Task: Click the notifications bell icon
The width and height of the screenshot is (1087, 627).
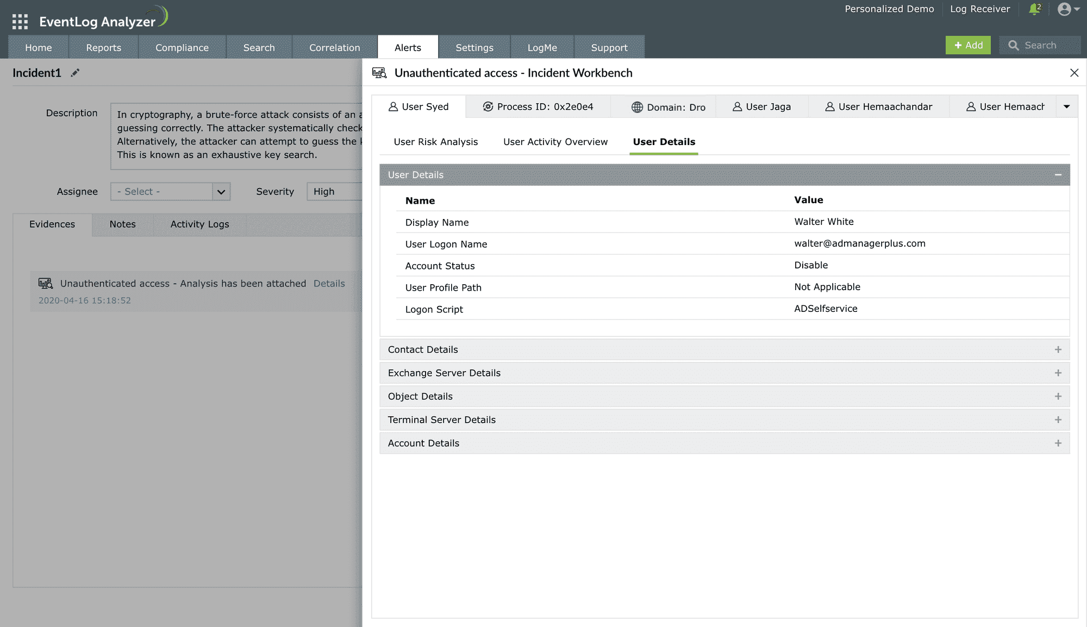Action: (x=1034, y=9)
